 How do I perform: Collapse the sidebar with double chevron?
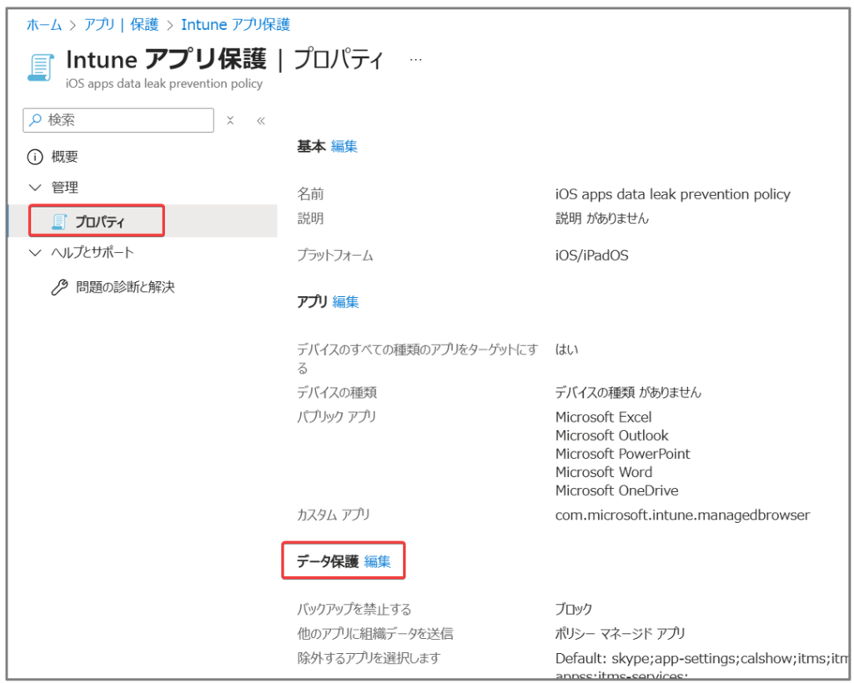pos(261,121)
